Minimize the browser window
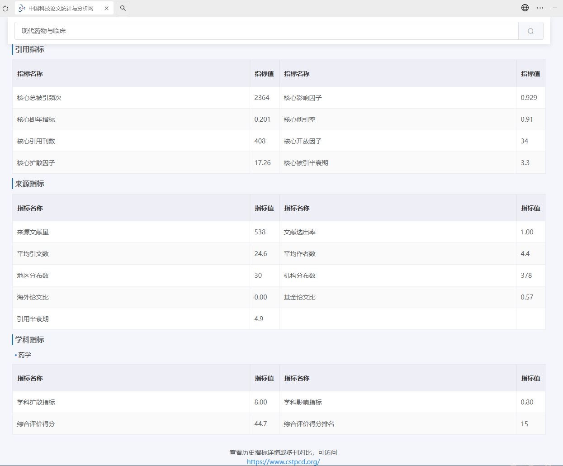This screenshot has height=466, width=563. click(555, 8)
